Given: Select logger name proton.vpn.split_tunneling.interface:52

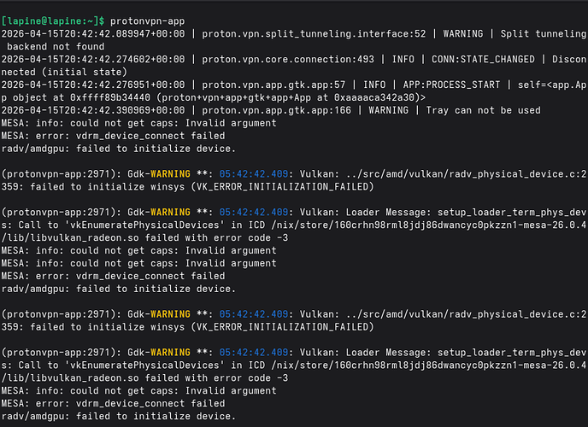Looking at the screenshot, I should [314, 33].
